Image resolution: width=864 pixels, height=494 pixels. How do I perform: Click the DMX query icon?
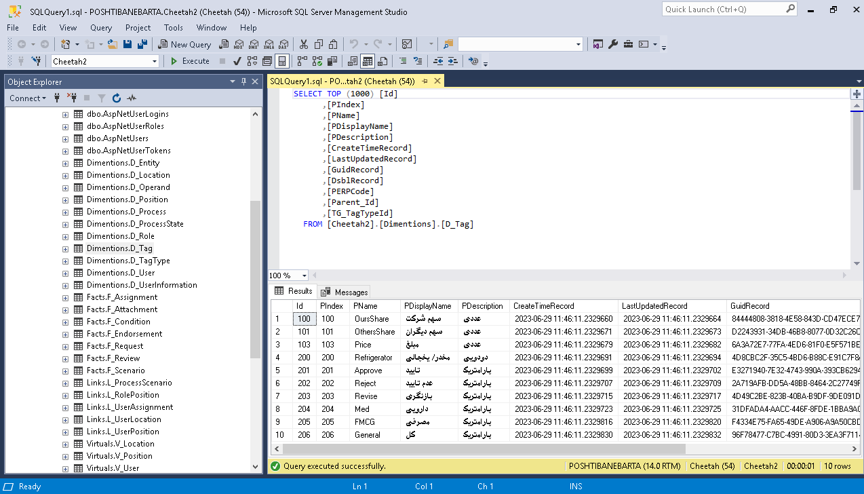click(x=253, y=44)
